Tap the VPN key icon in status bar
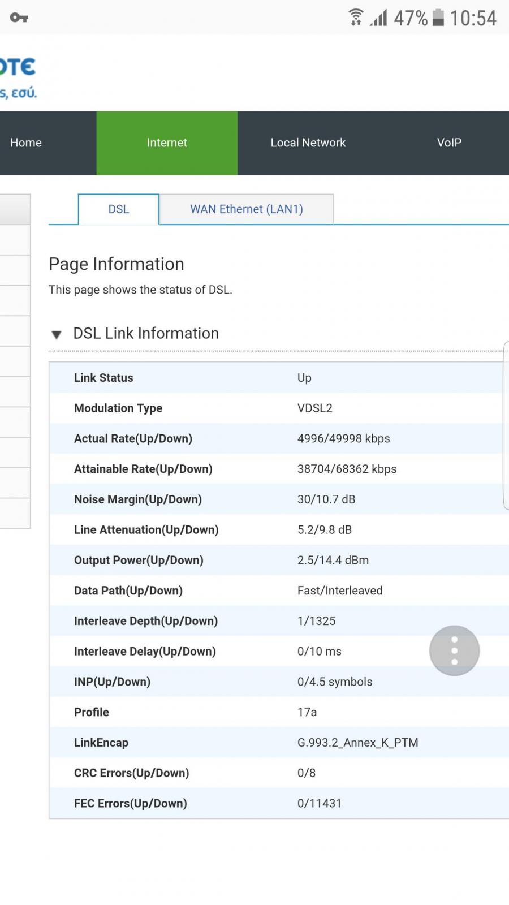Viewport: 509px width, 905px height. click(x=19, y=18)
